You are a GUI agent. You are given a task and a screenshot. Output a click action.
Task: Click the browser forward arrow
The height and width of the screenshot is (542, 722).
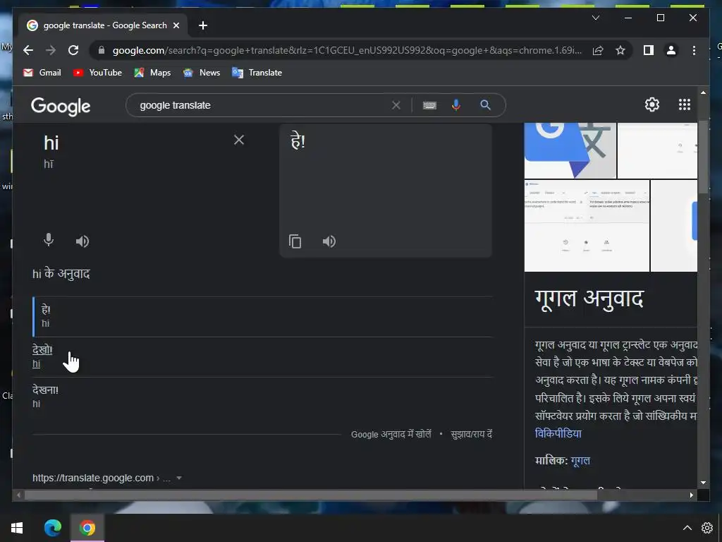point(51,50)
